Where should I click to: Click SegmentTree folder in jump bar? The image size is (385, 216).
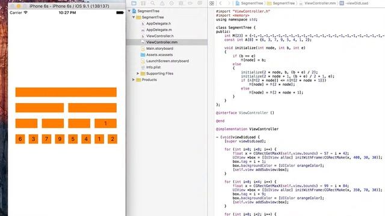click(x=281, y=3)
